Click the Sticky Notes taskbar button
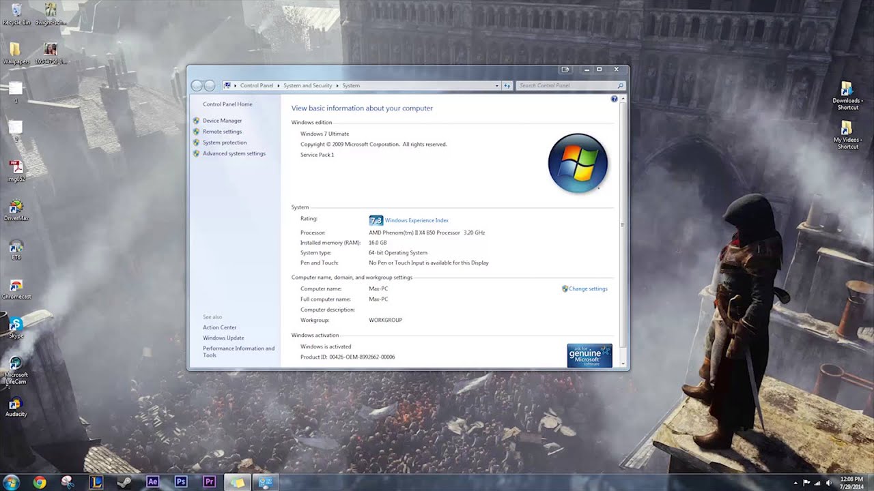The height and width of the screenshot is (491, 874). coord(237,482)
